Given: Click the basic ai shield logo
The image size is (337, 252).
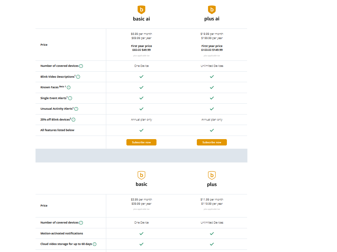Looking at the screenshot, I should pyautogui.click(x=141, y=10).
